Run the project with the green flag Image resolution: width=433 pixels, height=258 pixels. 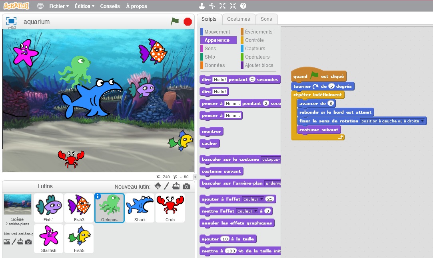click(175, 22)
